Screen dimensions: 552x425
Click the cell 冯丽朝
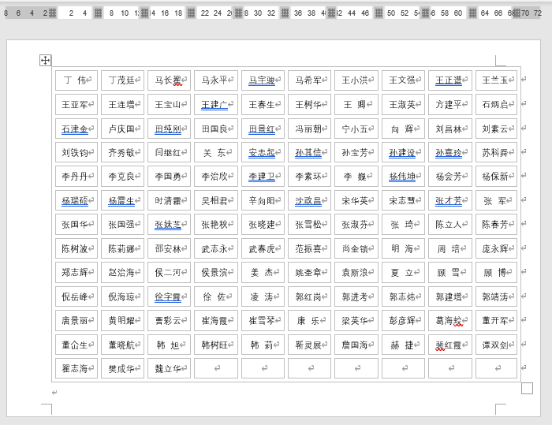(309, 129)
